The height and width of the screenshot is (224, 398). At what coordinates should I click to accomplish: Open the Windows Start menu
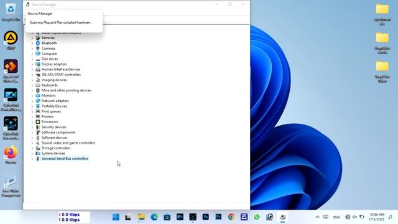pos(116,217)
